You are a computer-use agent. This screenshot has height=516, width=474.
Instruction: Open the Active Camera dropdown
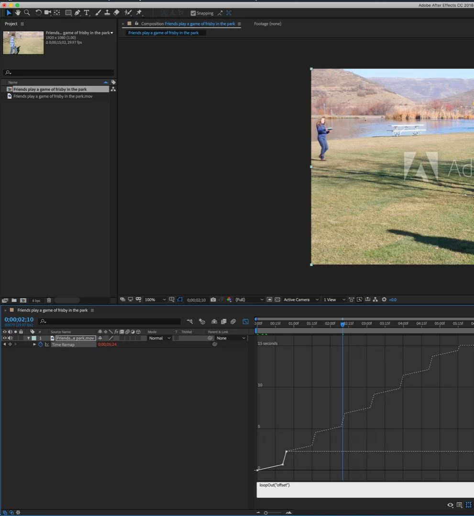coord(301,300)
